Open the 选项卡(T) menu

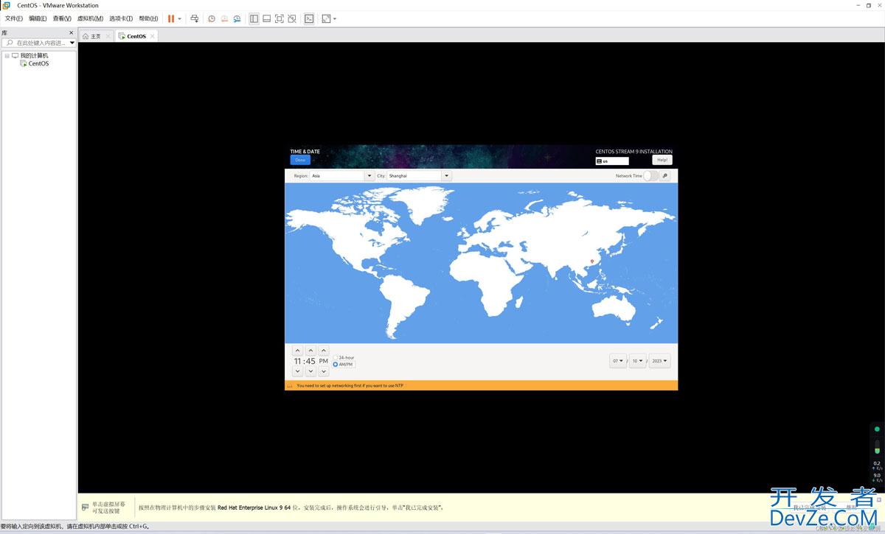(121, 18)
